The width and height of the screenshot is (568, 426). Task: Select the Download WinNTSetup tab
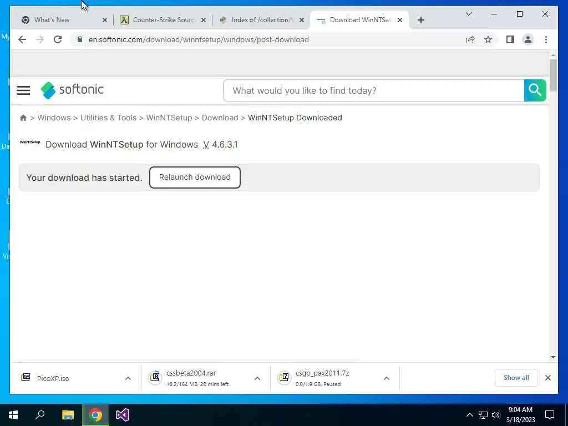click(361, 20)
